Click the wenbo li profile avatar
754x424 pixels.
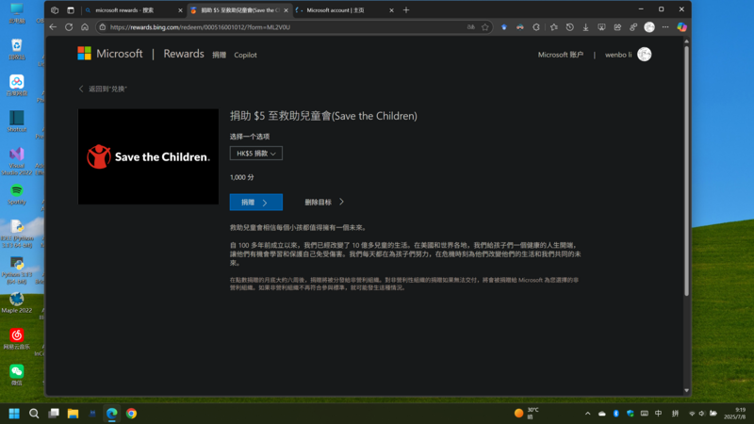click(645, 55)
